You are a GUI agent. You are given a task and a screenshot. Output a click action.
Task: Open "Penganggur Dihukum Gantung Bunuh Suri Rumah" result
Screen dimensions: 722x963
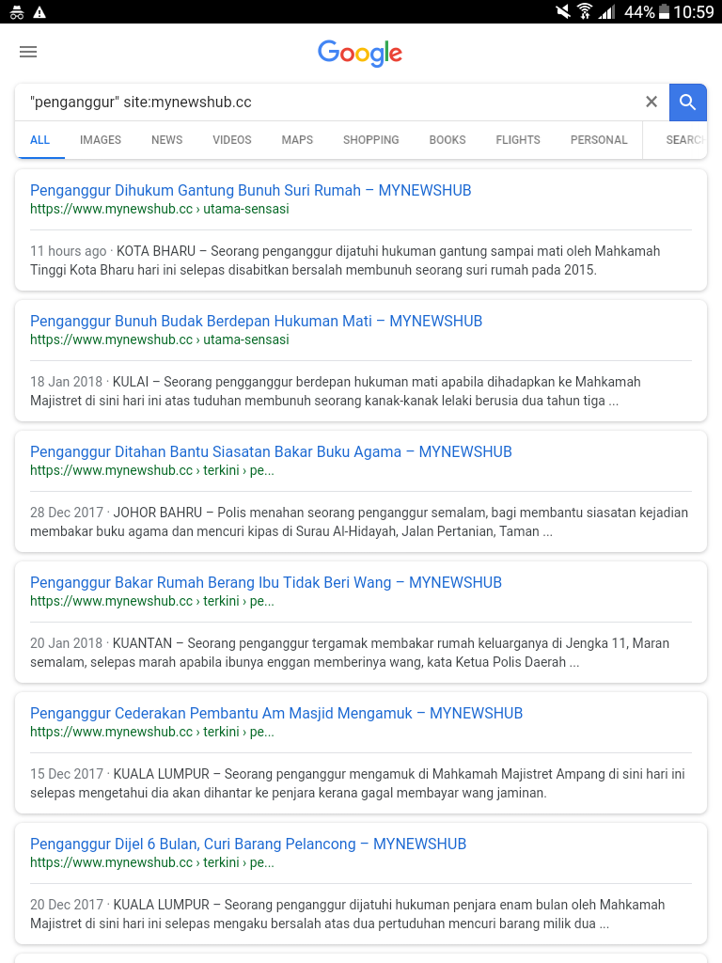(x=250, y=190)
